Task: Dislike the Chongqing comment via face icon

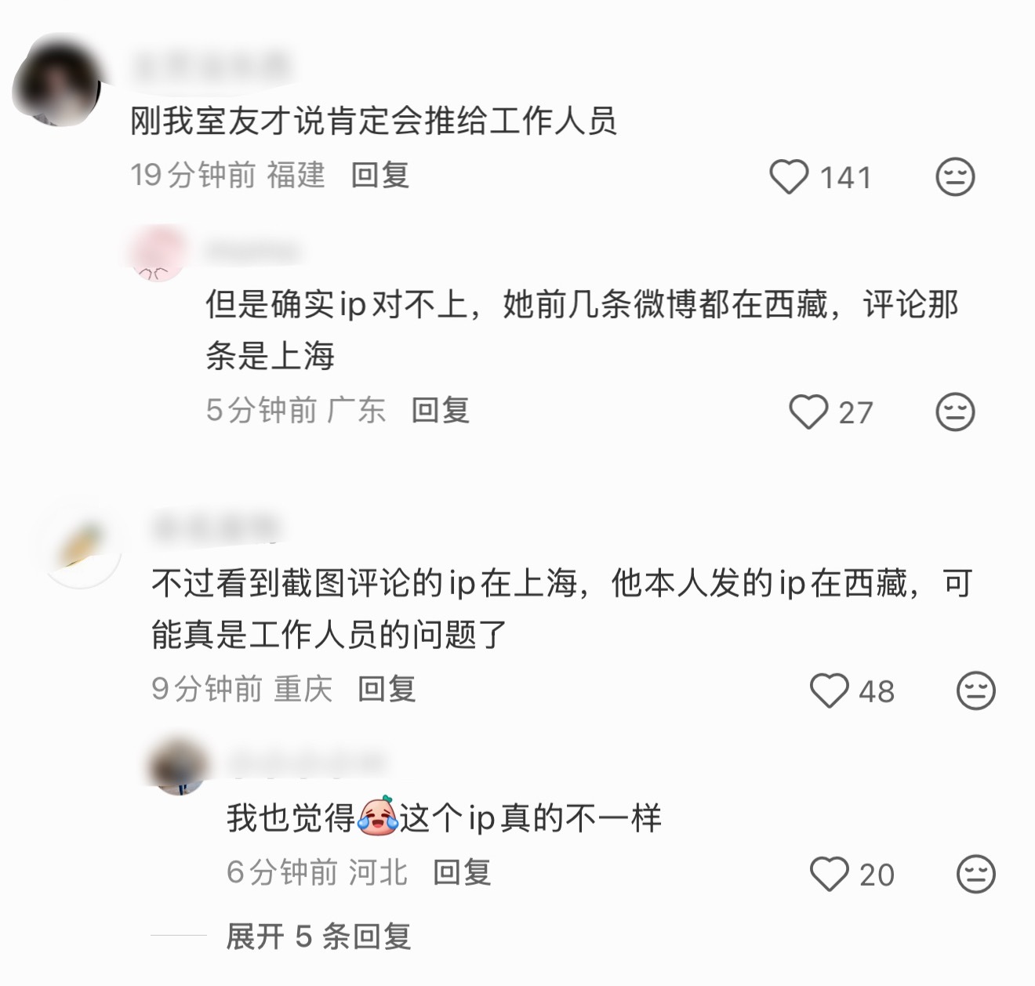Action: [976, 691]
